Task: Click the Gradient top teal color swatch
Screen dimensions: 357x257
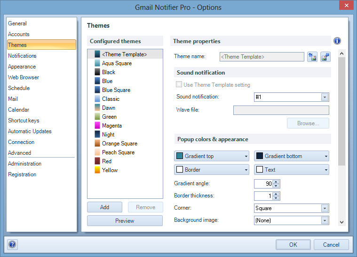Action: point(180,156)
